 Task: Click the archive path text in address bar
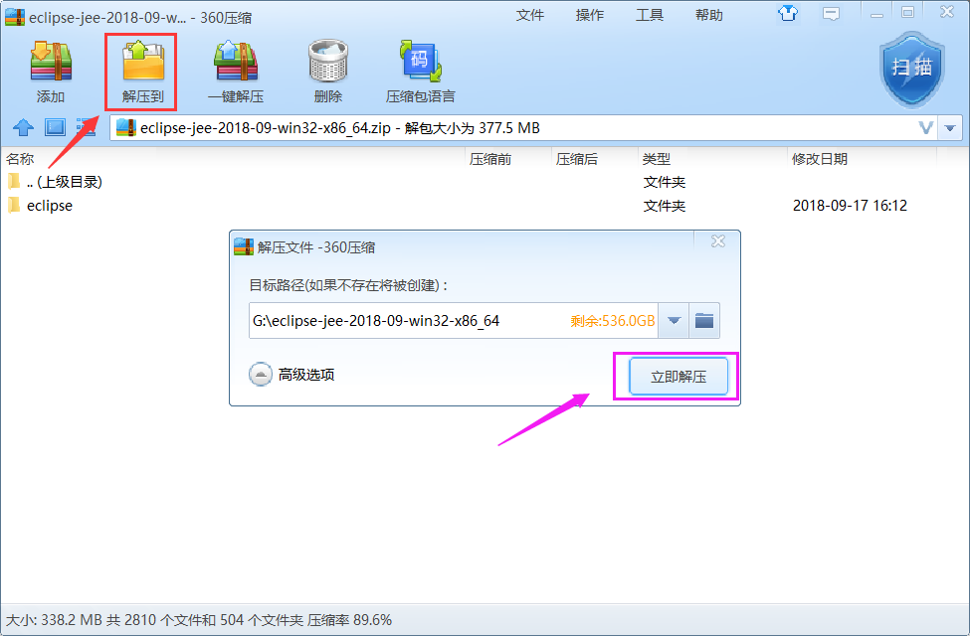(339, 128)
